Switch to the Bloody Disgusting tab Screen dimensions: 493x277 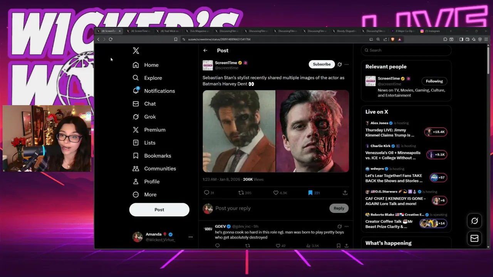pyautogui.click(x=344, y=31)
